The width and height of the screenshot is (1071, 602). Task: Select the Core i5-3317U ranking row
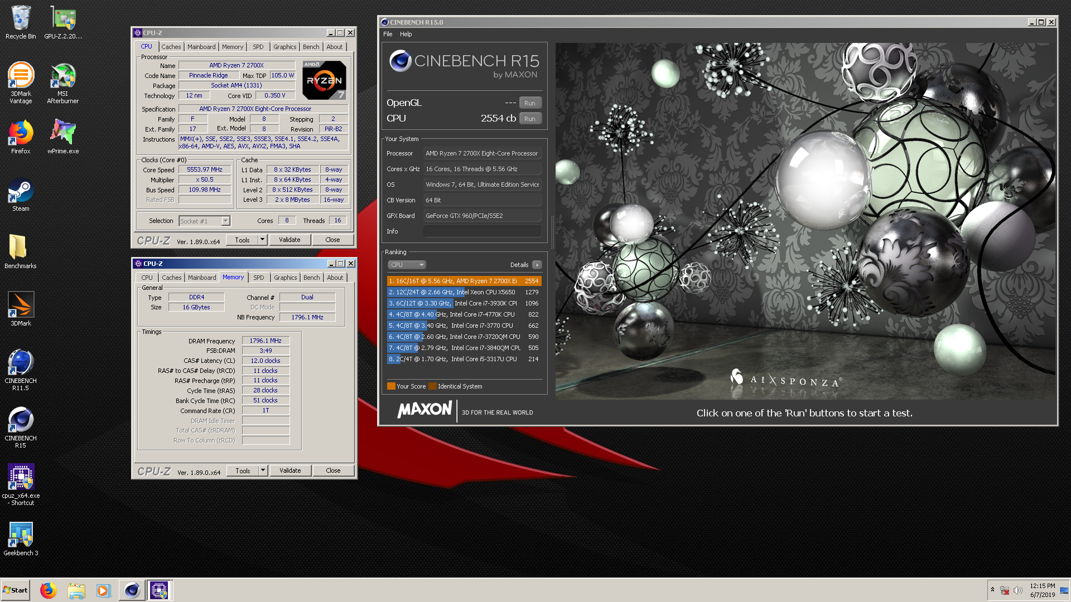point(464,359)
